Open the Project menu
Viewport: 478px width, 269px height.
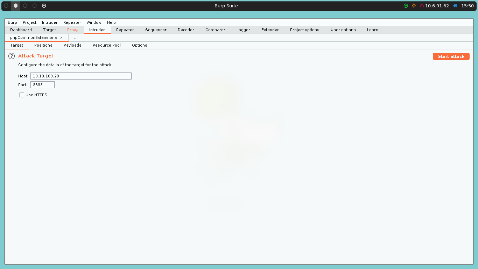coord(29,22)
